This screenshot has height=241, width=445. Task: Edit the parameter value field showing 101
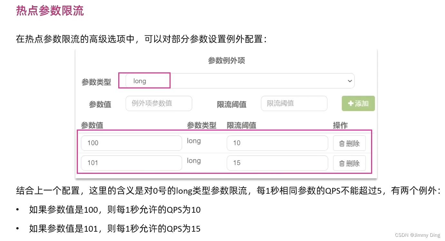pyautogui.click(x=131, y=163)
